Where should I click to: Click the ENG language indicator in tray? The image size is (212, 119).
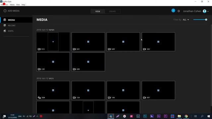(20, 116)
